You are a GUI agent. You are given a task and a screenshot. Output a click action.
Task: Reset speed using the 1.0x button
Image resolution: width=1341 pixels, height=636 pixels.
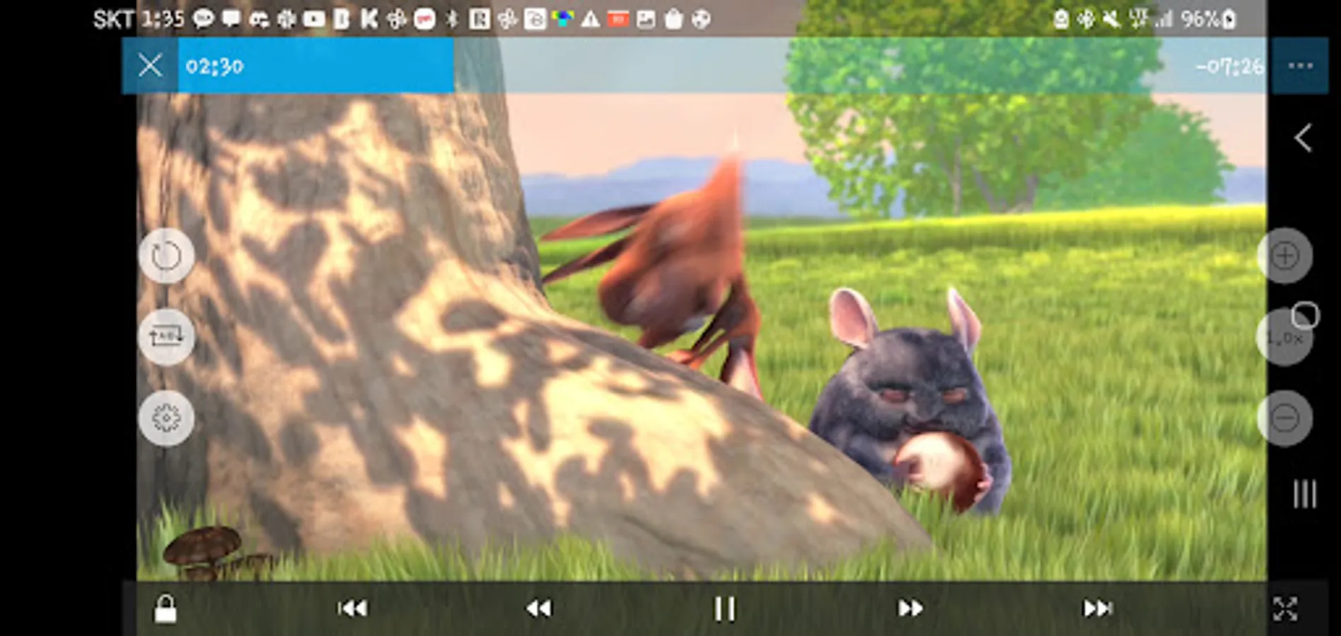[1283, 338]
